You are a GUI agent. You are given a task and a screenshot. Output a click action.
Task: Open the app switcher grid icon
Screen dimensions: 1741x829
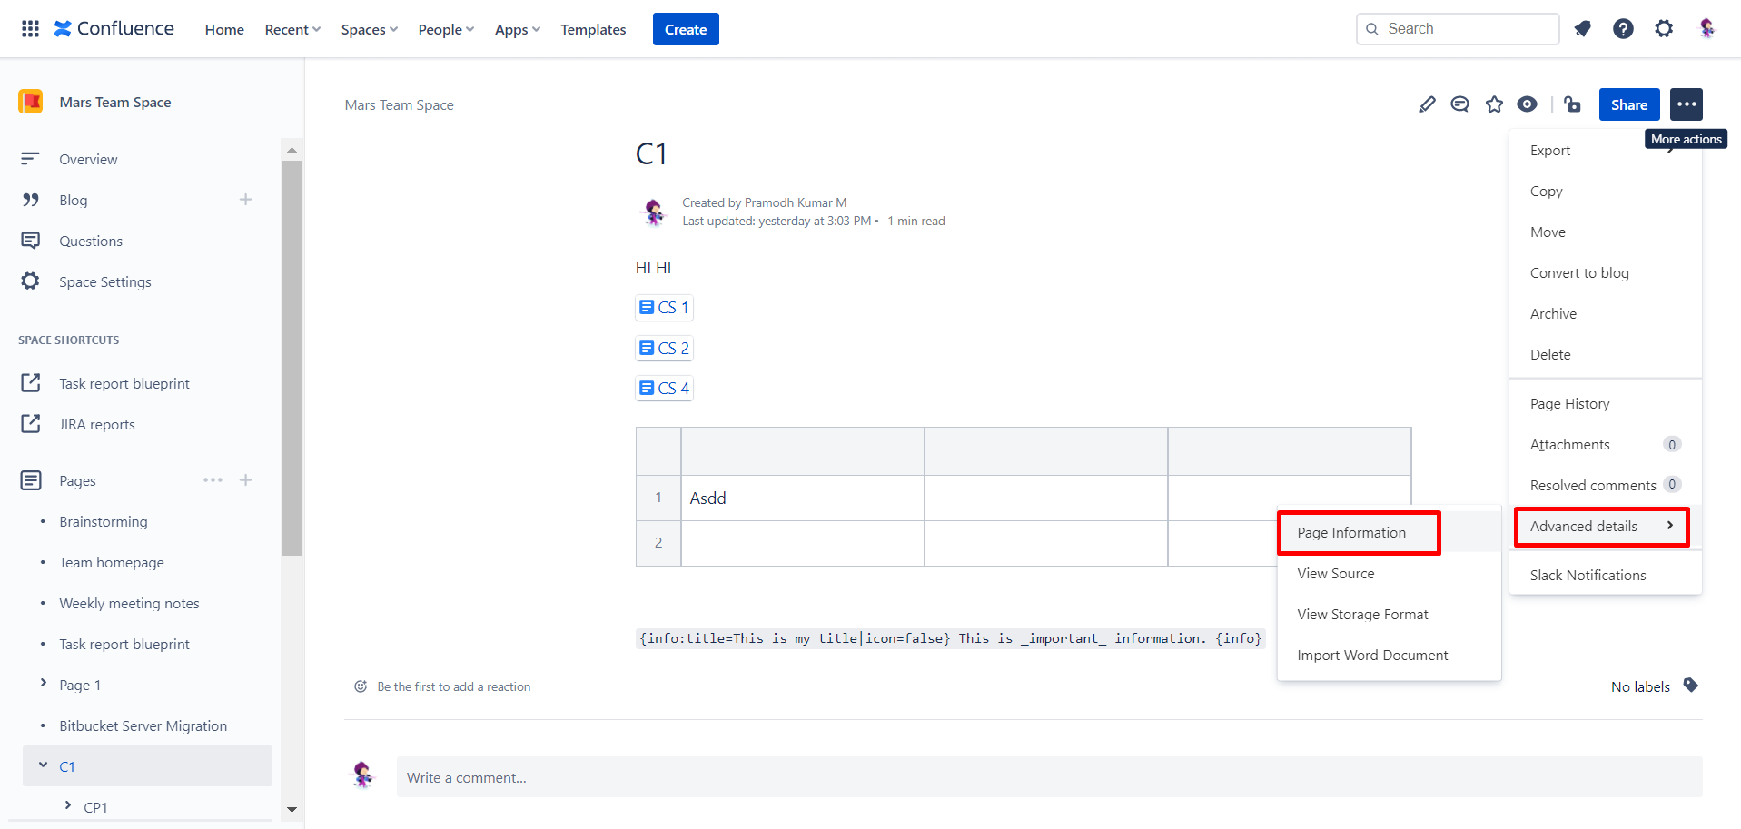point(29,28)
